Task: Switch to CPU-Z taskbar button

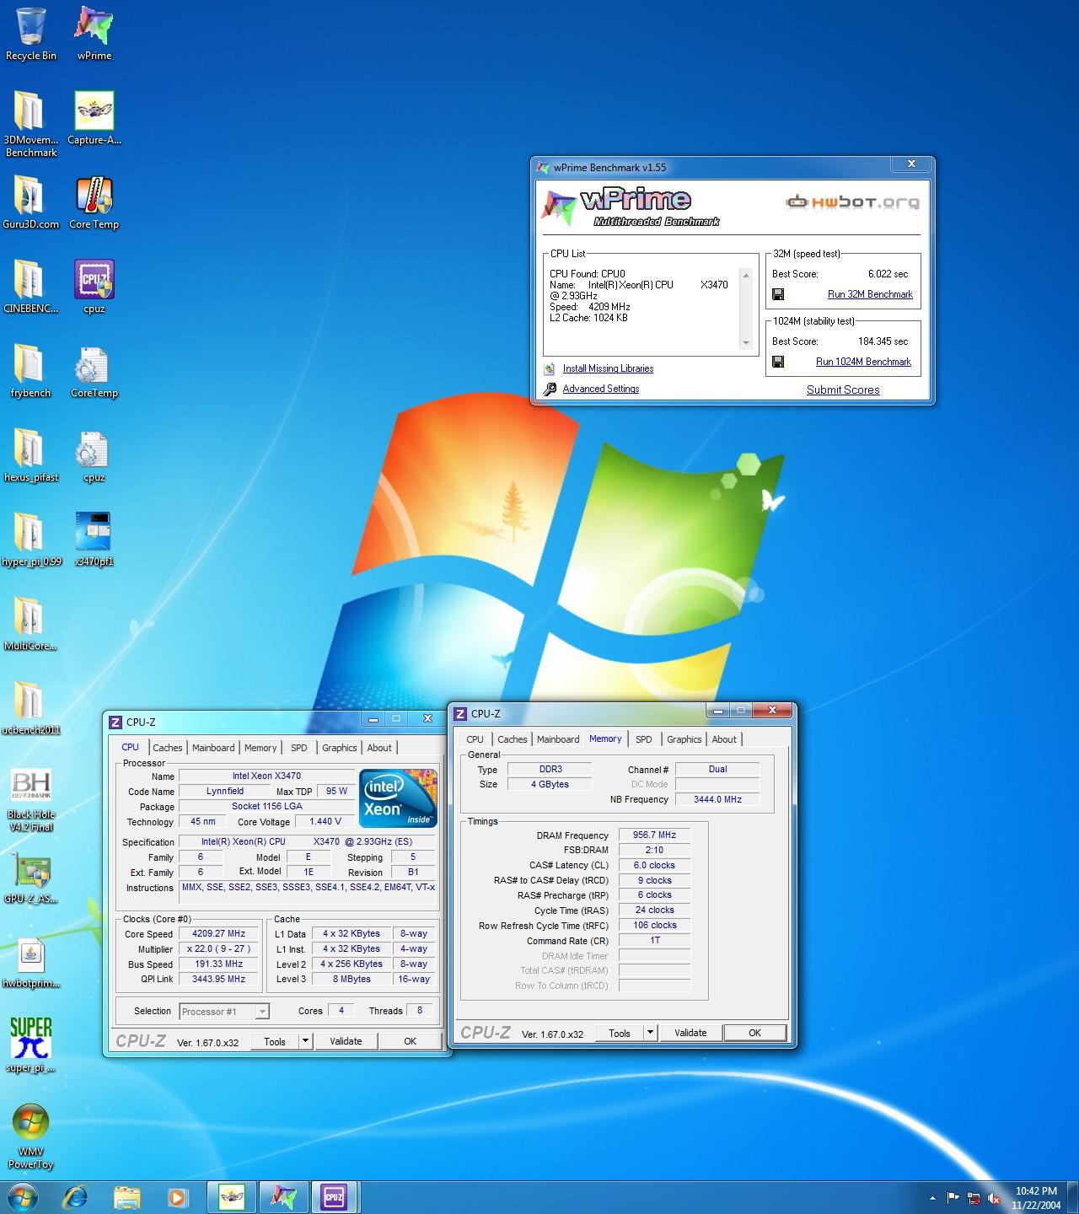Action: 335,1197
